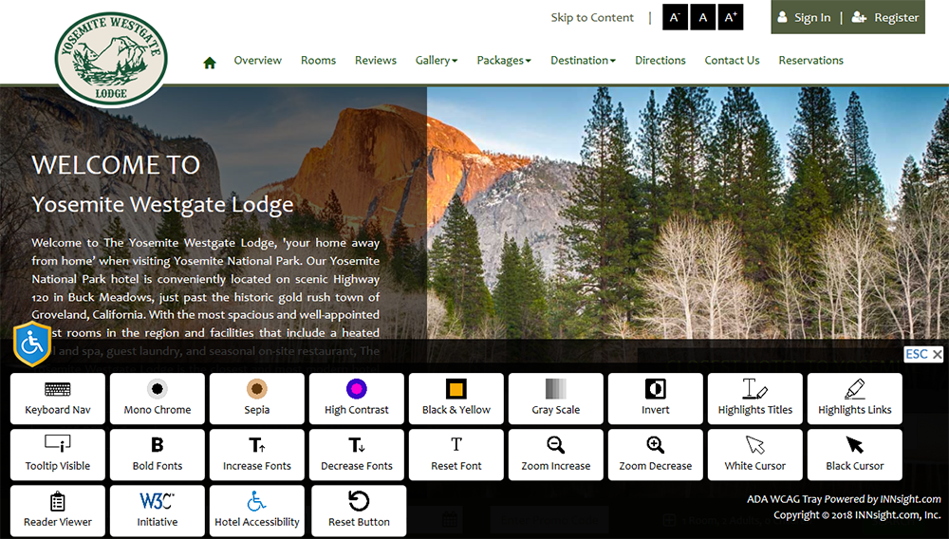Open the Rooms menu item

click(x=318, y=61)
